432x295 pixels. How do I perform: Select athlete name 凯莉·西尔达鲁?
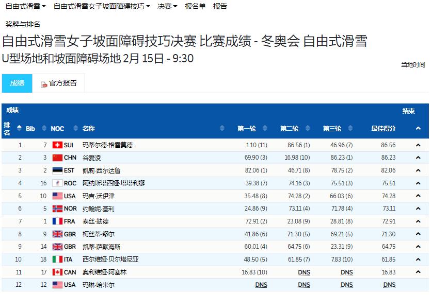coord(101,170)
